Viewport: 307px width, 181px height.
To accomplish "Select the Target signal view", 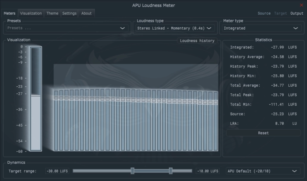I will click(280, 13).
